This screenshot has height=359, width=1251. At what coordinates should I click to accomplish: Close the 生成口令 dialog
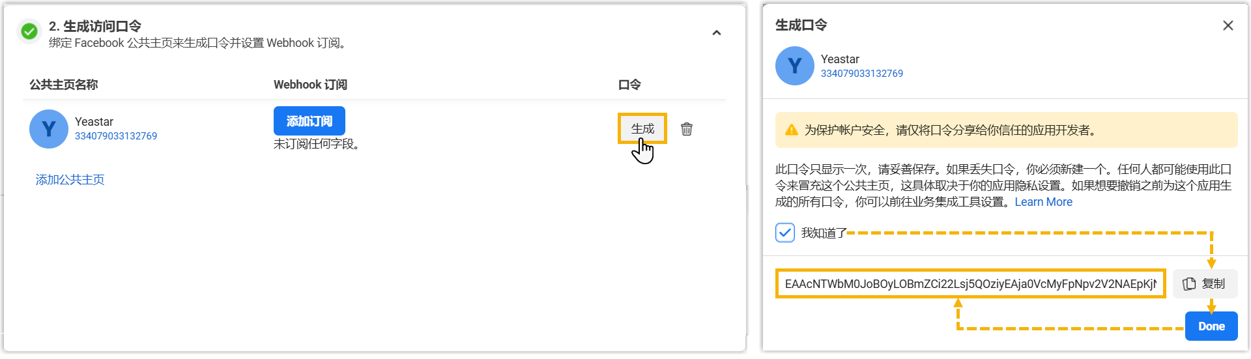(x=1228, y=25)
